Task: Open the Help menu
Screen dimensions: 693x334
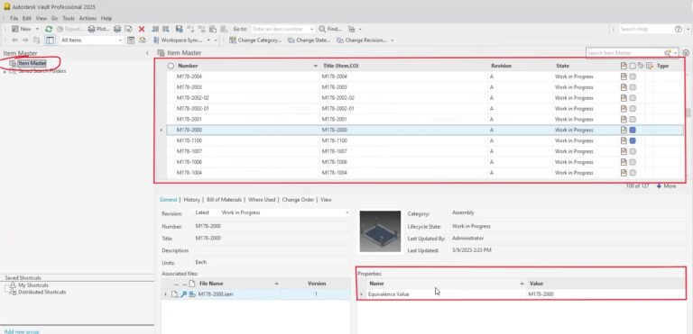Action: [106, 19]
